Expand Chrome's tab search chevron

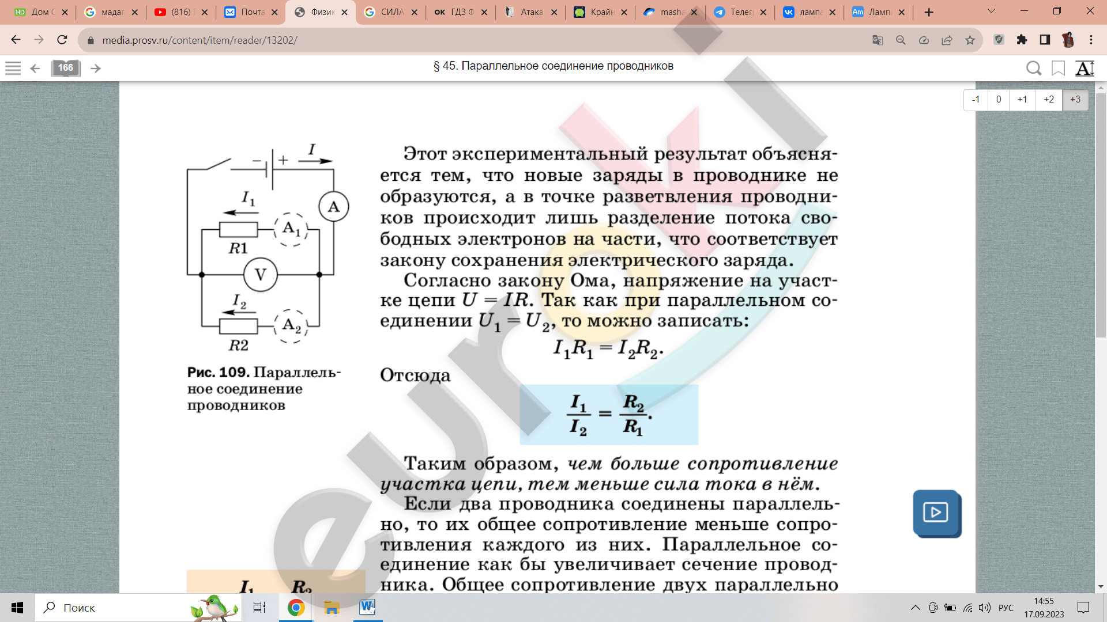(x=991, y=11)
